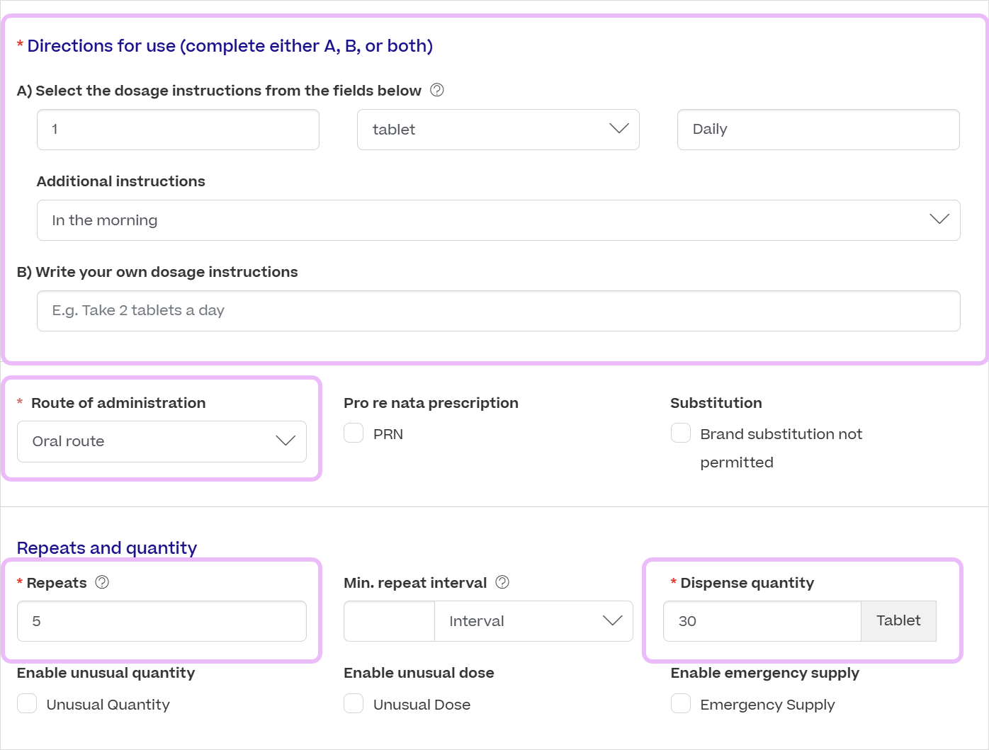Open the tablet dose unit dropdown
Screen dimensions: 989x750
498,130
